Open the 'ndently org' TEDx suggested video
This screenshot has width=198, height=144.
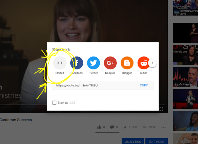tap(186, 55)
